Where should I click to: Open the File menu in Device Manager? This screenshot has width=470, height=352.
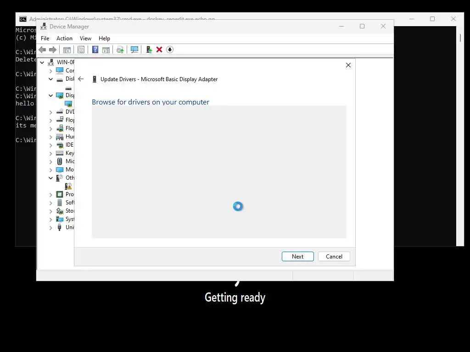pyautogui.click(x=45, y=38)
